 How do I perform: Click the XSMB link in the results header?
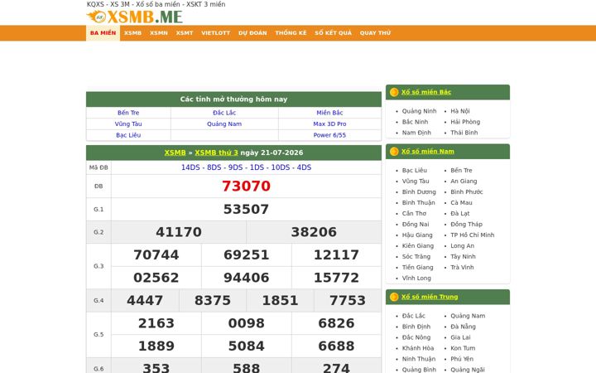click(175, 153)
